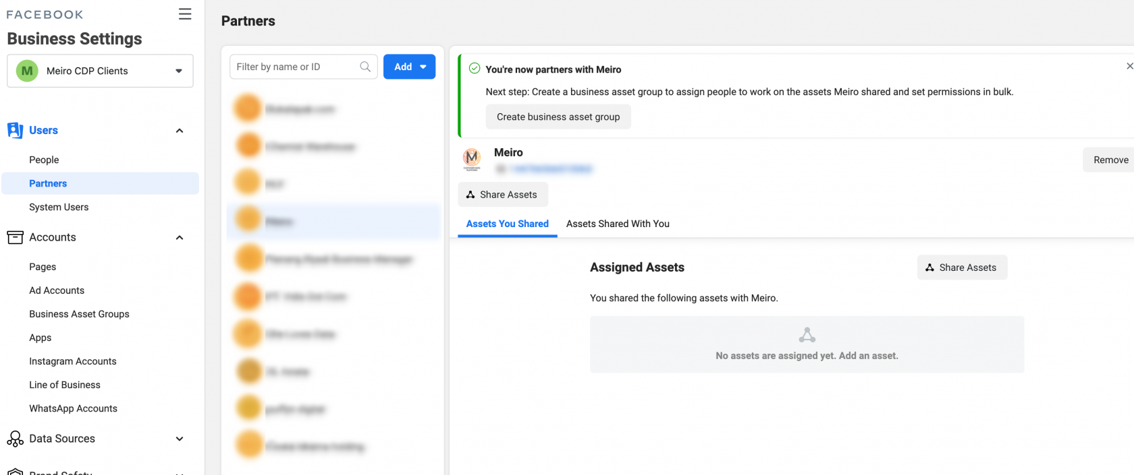The width and height of the screenshot is (1134, 475).
Task: Open System Users in the sidebar
Action: (59, 207)
